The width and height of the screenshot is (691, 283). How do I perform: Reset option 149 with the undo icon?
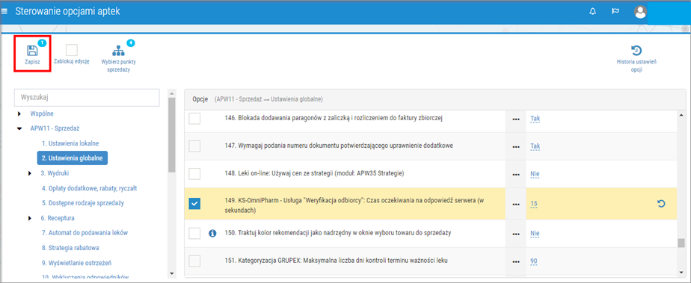pos(660,204)
